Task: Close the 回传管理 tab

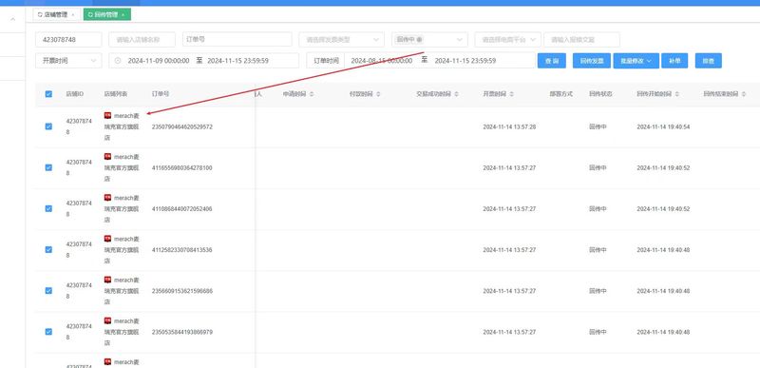Action: pyautogui.click(x=123, y=15)
